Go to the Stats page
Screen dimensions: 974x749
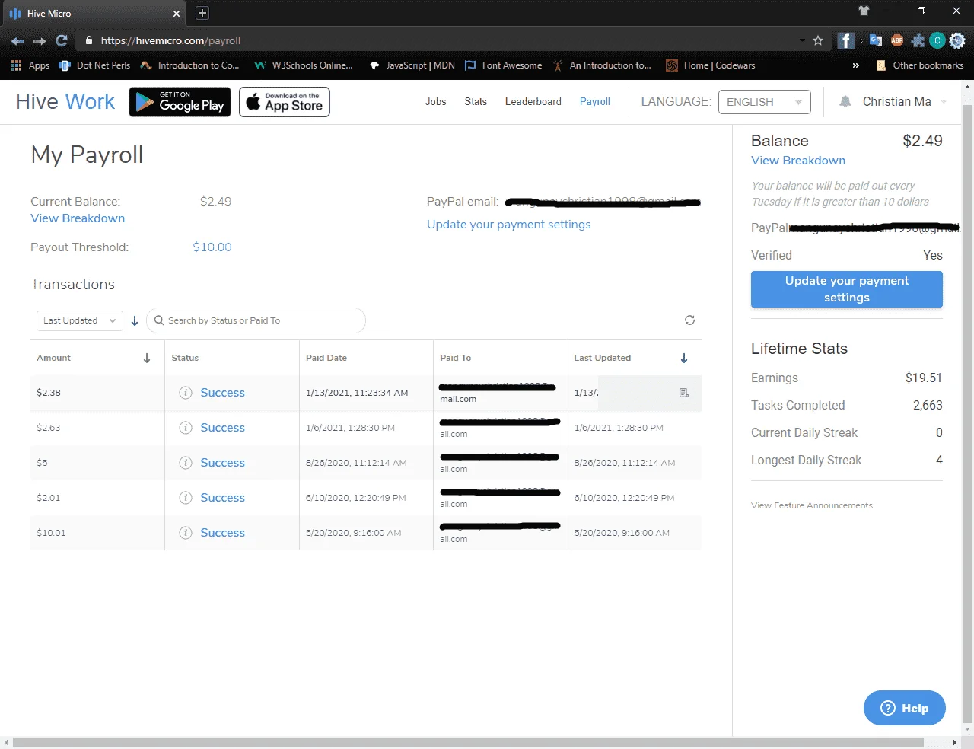pos(476,102)
